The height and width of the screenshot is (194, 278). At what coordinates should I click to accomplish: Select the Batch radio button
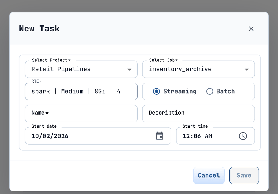coord(210,91)
